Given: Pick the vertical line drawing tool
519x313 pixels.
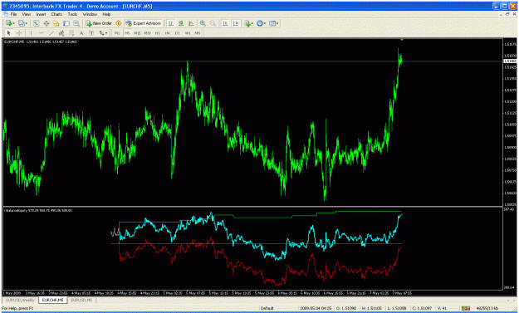Looking at the screenshot, I should (x=31, y=32).
